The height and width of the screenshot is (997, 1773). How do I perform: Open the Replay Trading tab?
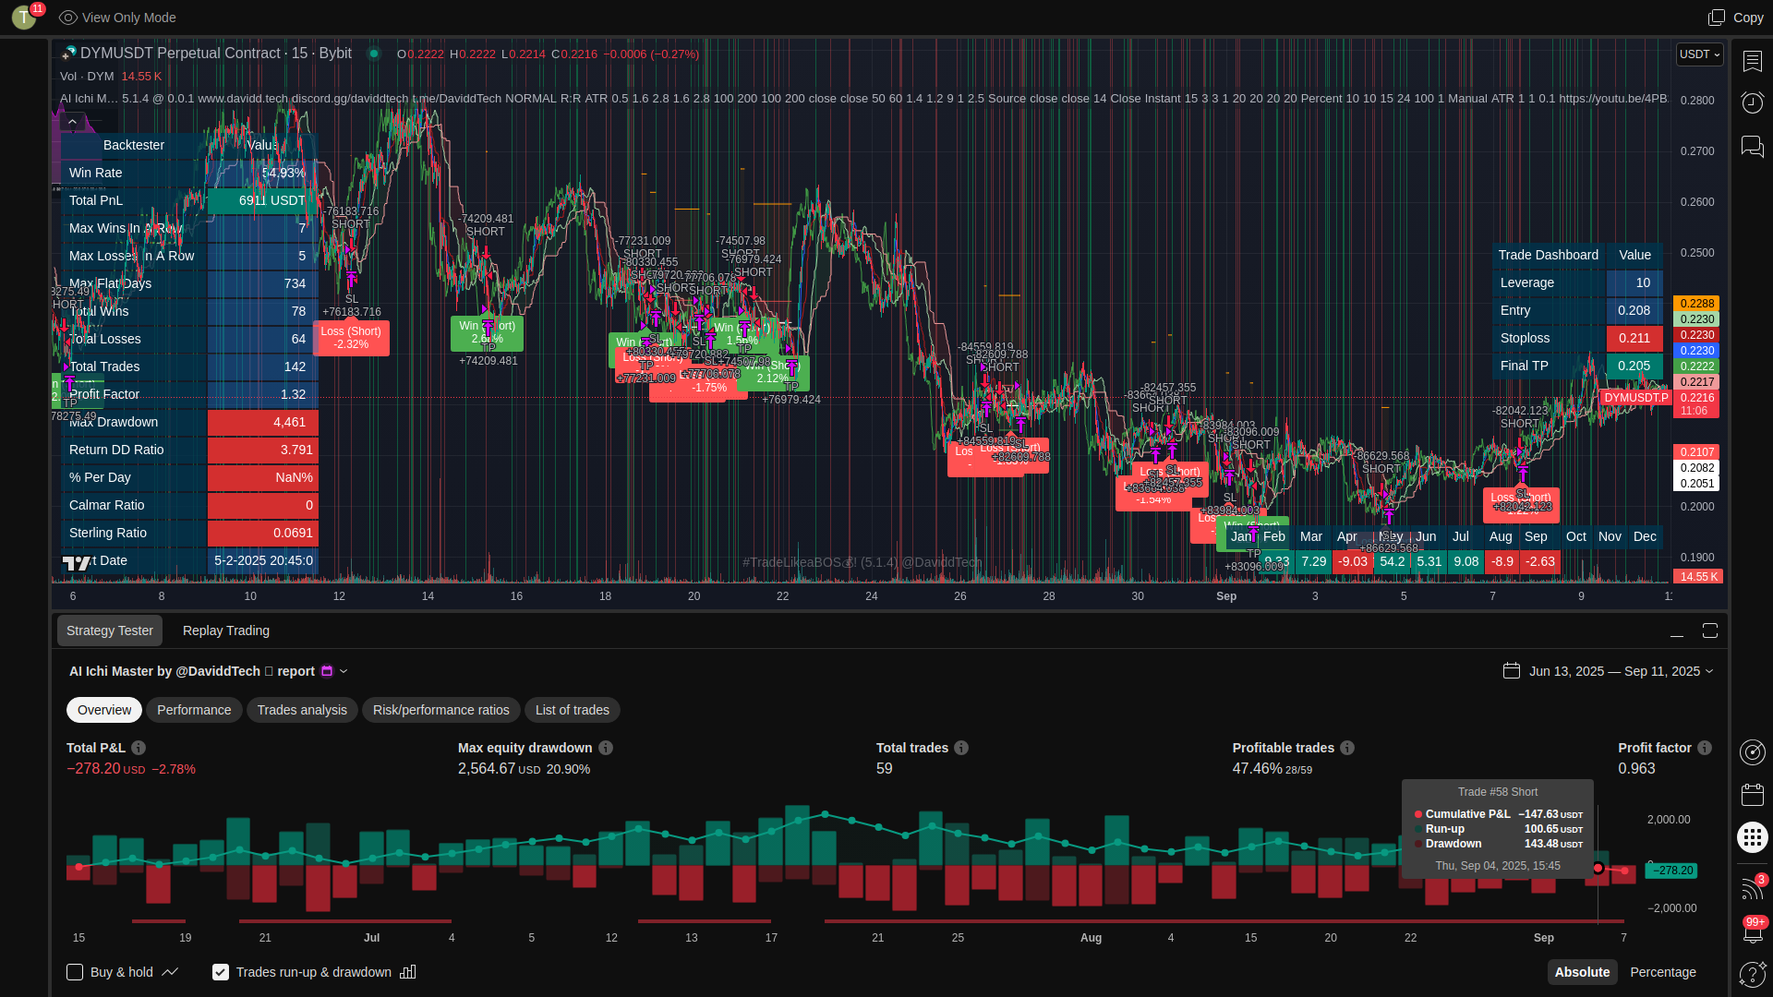(x=226, y=631)
